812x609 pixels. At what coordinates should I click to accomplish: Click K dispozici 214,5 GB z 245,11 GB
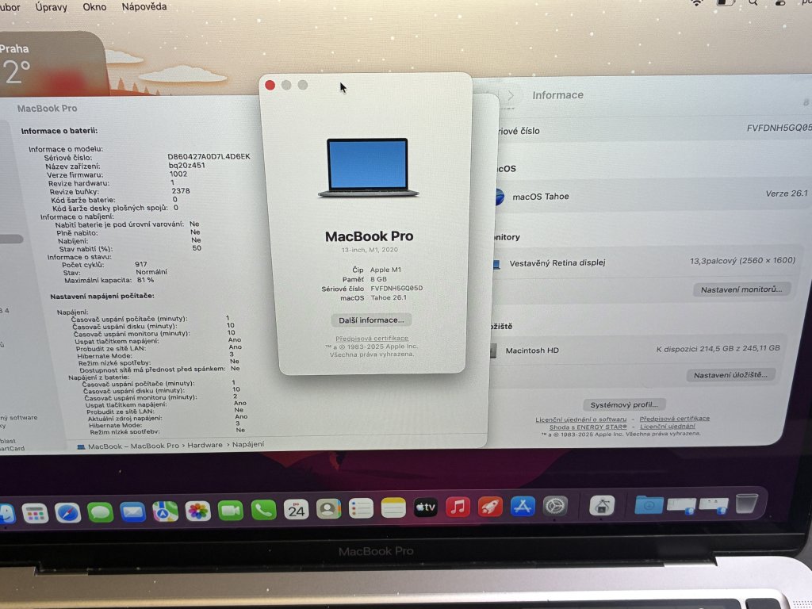(718, 349)
